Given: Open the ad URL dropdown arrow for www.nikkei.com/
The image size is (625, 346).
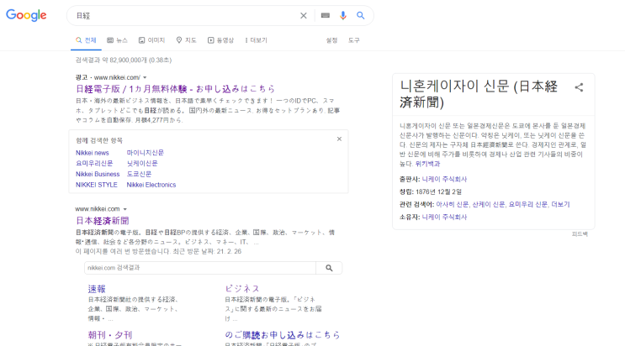Looking at the screenshot, I should 145,77.
